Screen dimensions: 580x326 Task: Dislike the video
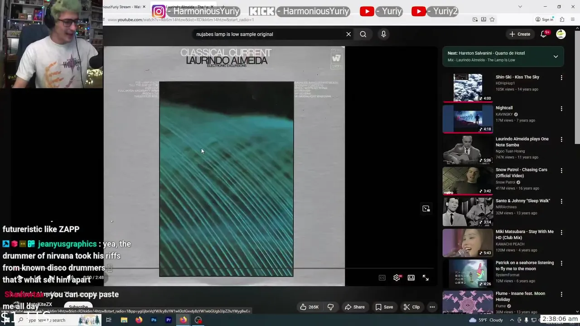[x=331, y=307]
